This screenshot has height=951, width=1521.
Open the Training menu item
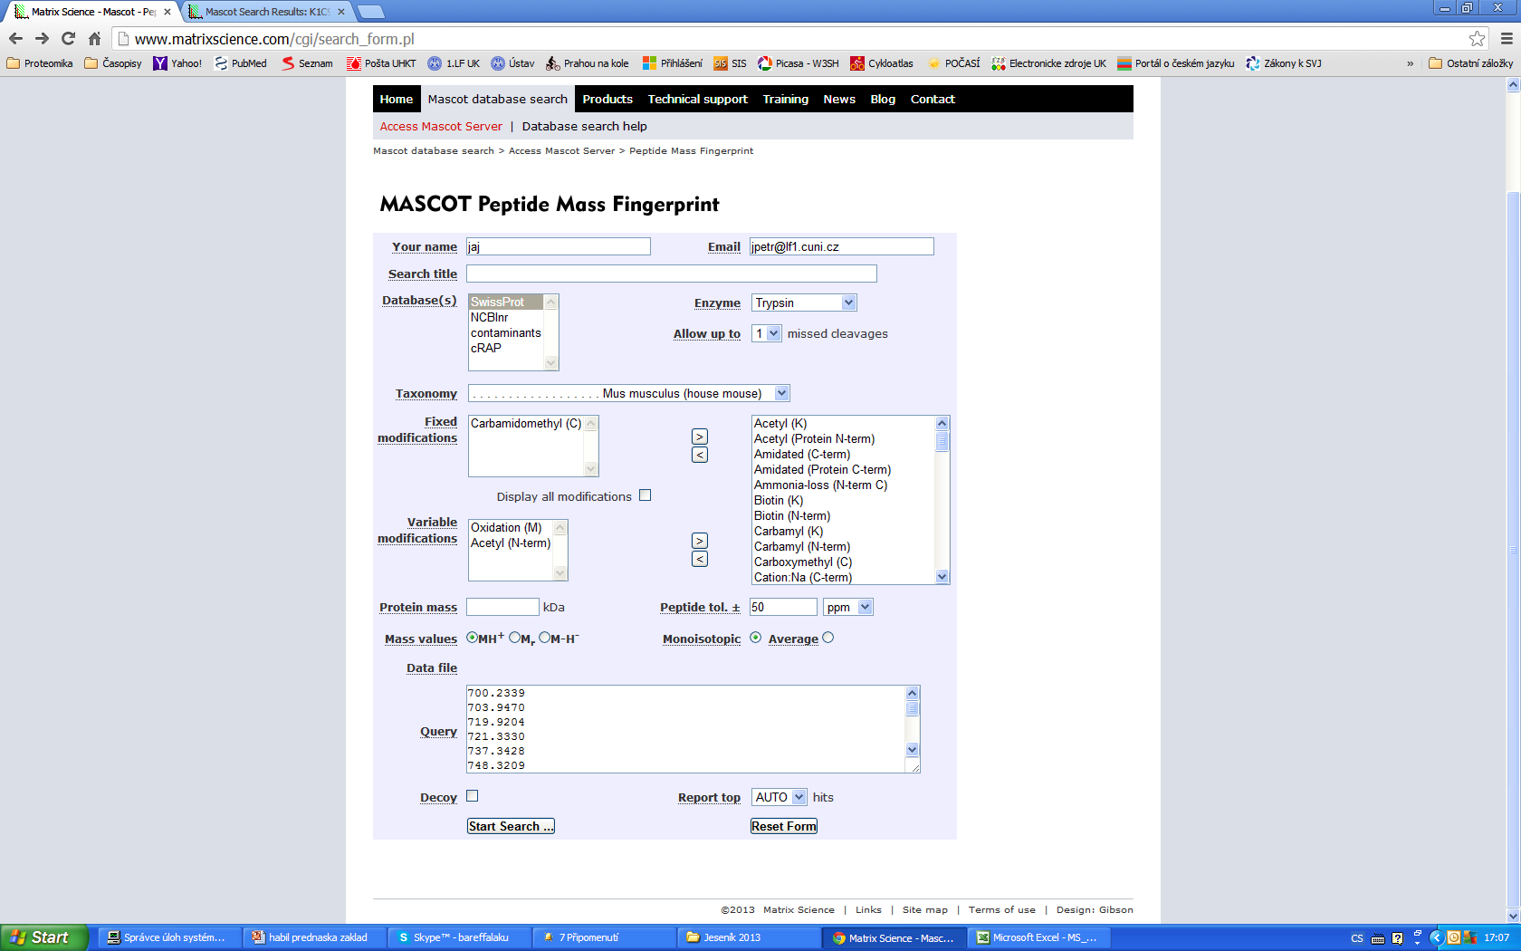point(786,99)
